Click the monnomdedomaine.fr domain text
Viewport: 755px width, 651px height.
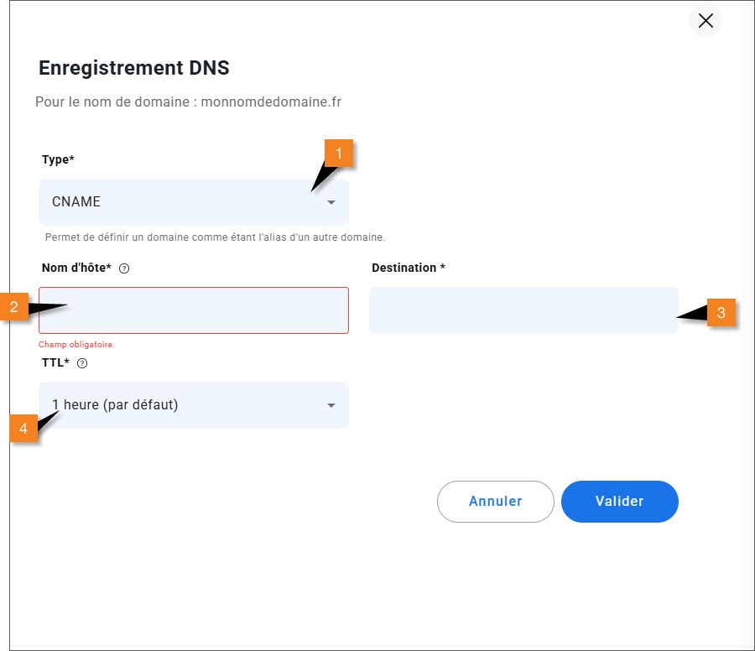(x=271, y=102)
